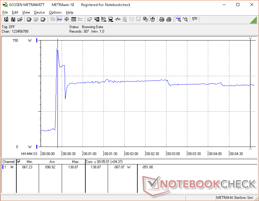Open the channel configuration list icon

pyautogui.click(x=104, y=19)
